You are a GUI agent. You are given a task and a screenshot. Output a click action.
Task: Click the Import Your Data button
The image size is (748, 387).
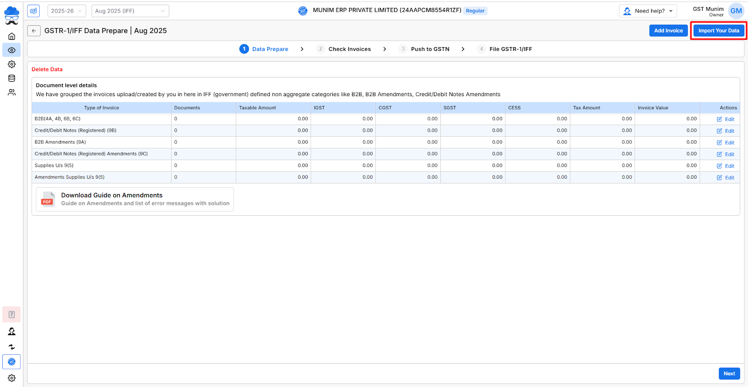tap(719, 31)
